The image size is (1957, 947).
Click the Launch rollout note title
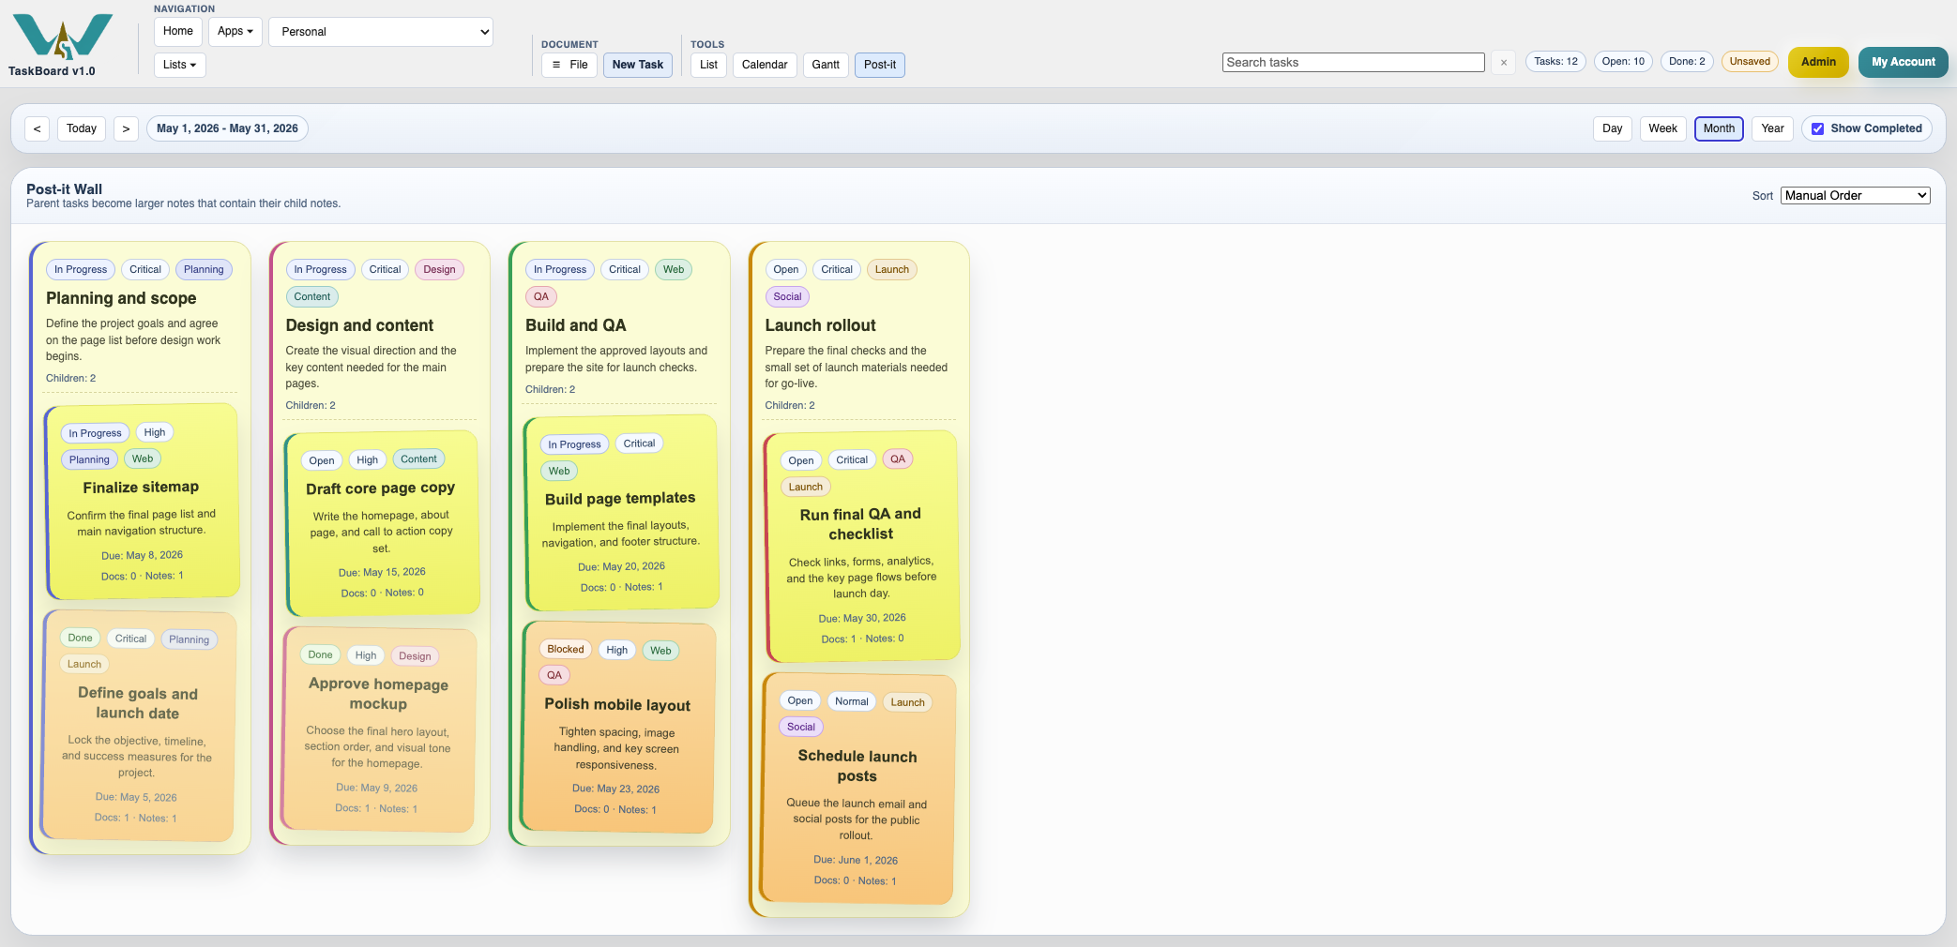pyautogui.click(x=820, y=325)
